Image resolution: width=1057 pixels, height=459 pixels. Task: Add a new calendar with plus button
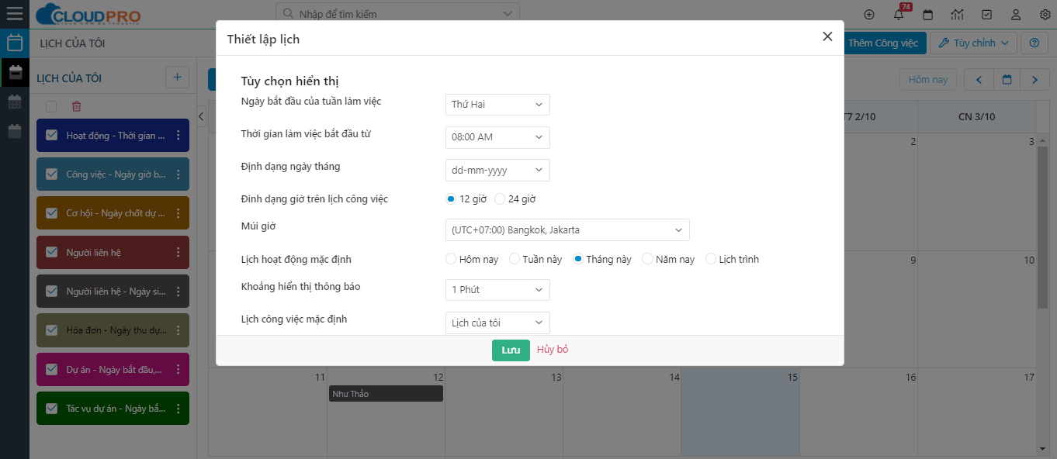177,78
